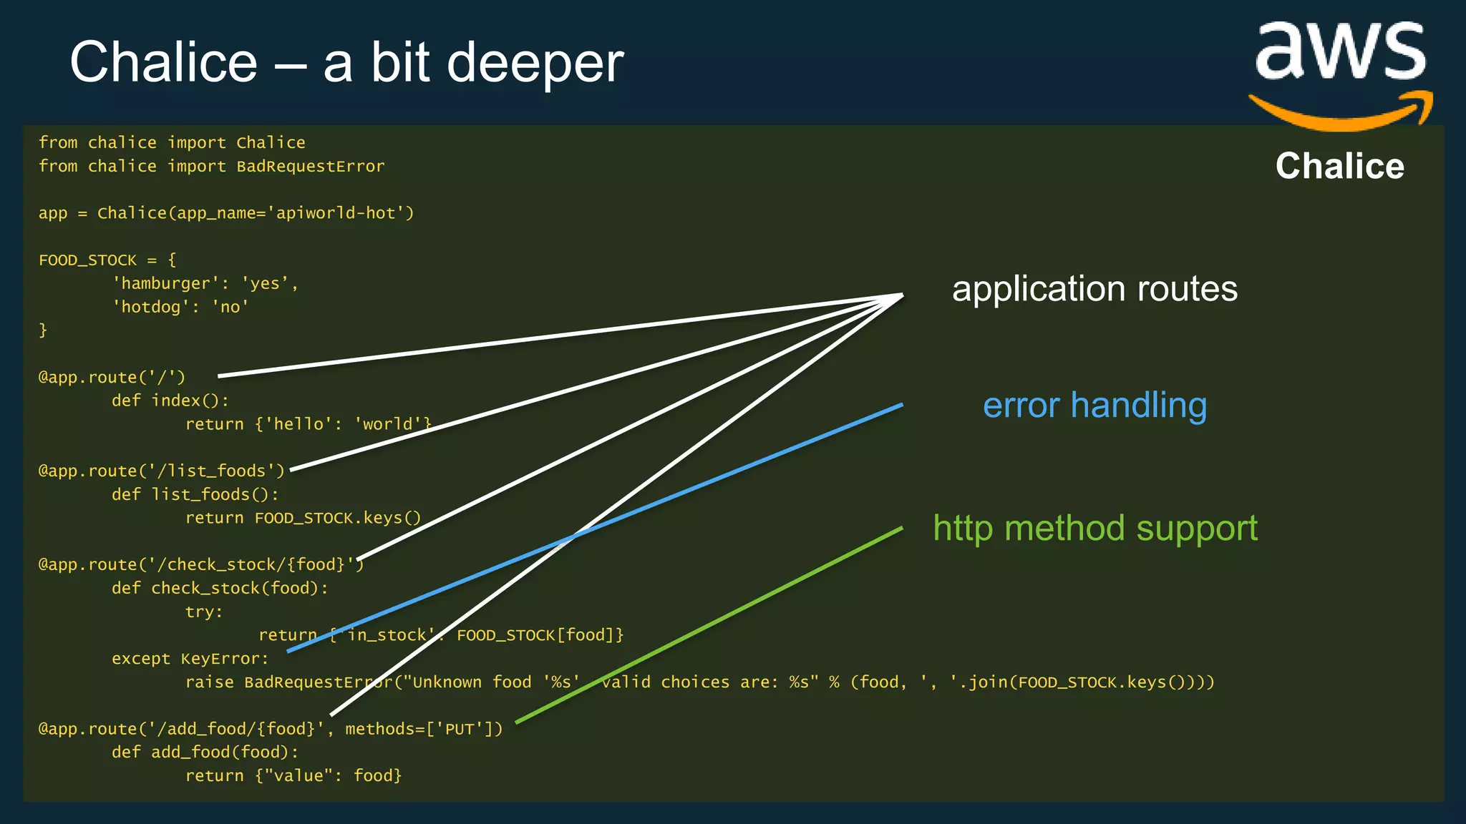Click the 'except KeyError:' line
This screenshot has height=824, width=1466.
coord(190,659)
